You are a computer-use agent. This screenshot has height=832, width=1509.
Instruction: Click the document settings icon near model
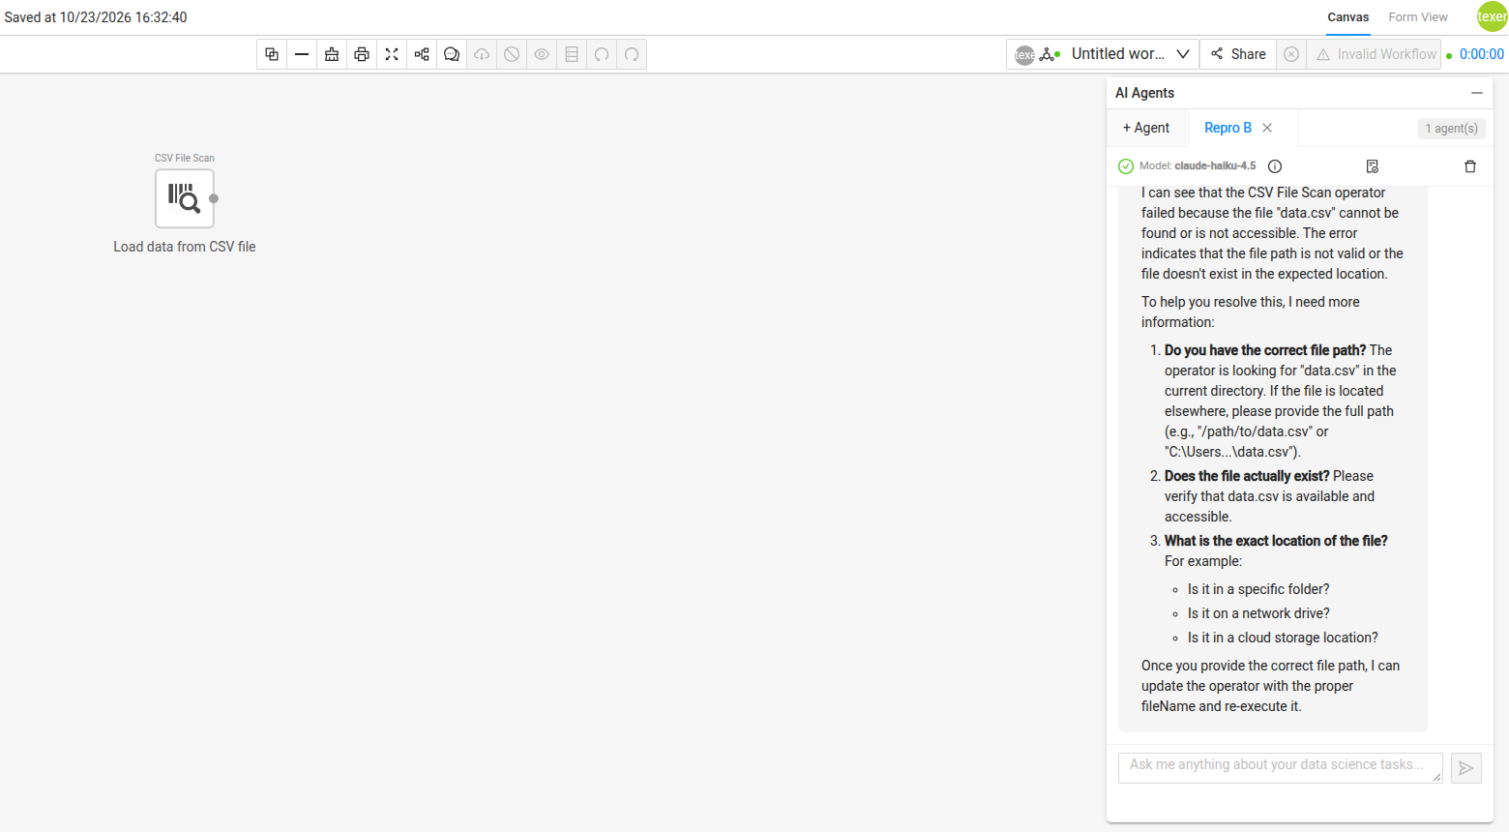[1372, 166]
